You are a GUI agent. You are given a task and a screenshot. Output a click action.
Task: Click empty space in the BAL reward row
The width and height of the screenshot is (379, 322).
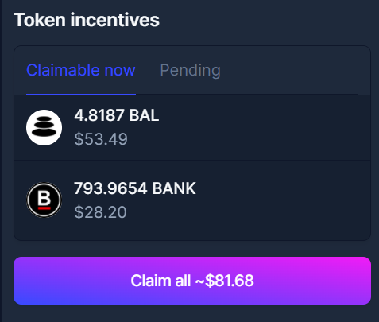(x=265, y=128)
